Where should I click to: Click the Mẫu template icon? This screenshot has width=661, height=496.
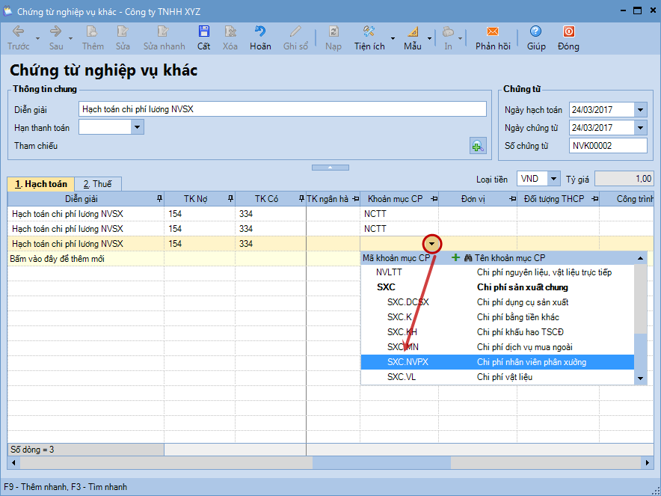tap(413, 32)
